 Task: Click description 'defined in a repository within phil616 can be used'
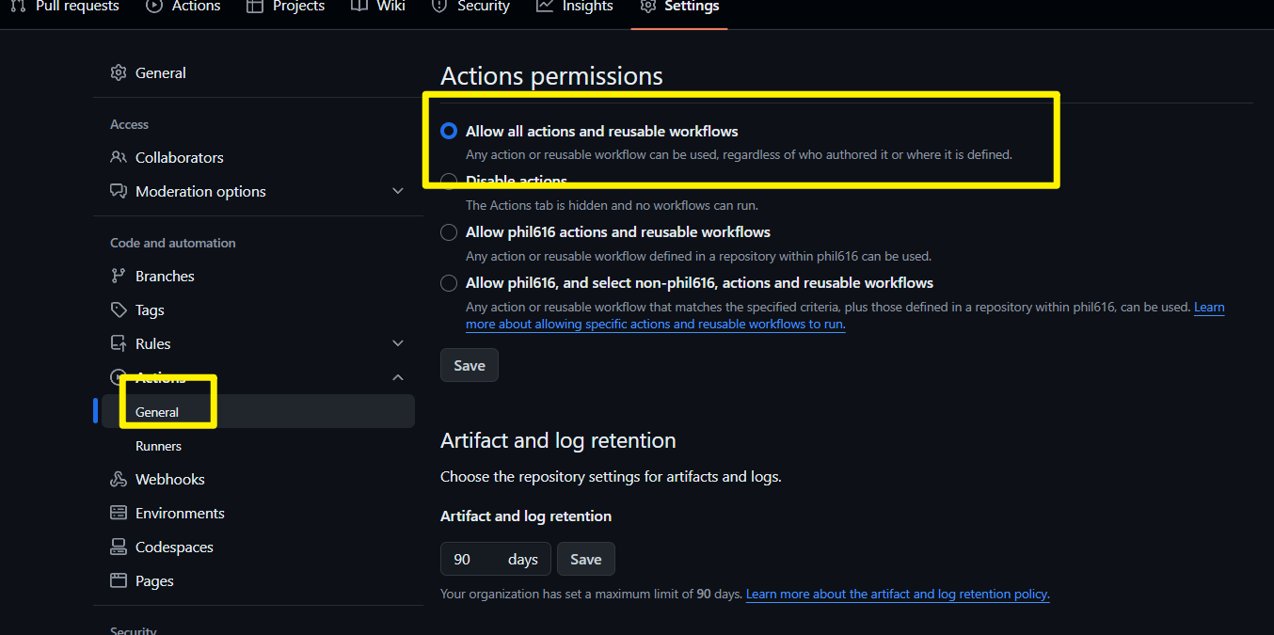click(x=698, y=256)
